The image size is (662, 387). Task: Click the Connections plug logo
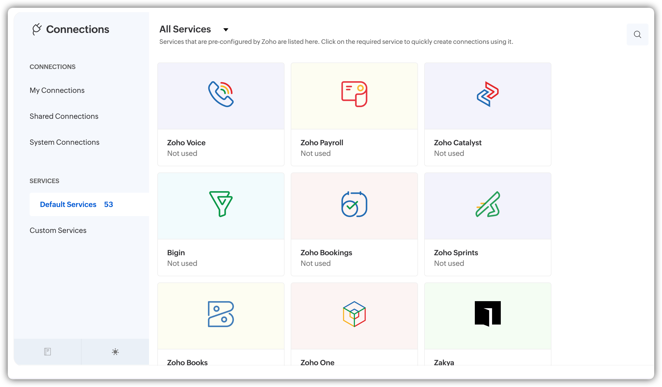click(x=37, y=29)
